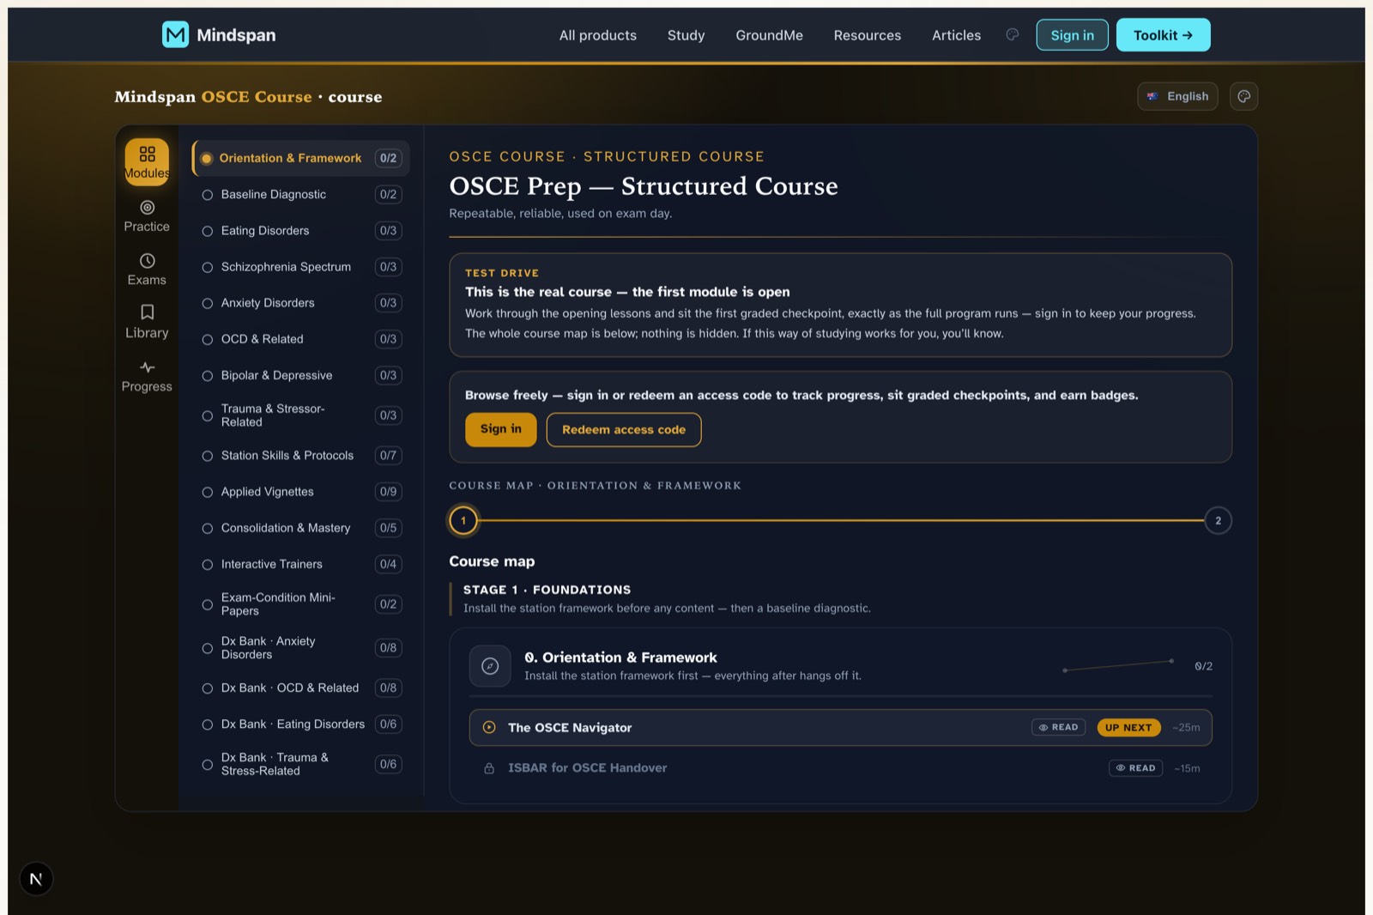
Task: Open the Progress sidebar section
Action: coord(147,377)
